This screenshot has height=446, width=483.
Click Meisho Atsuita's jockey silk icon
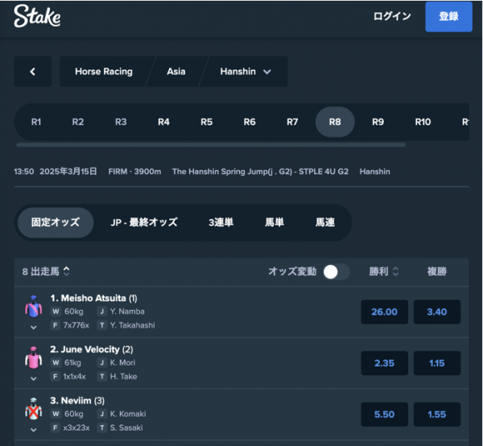pyautogui.click(x=33, y=307)
